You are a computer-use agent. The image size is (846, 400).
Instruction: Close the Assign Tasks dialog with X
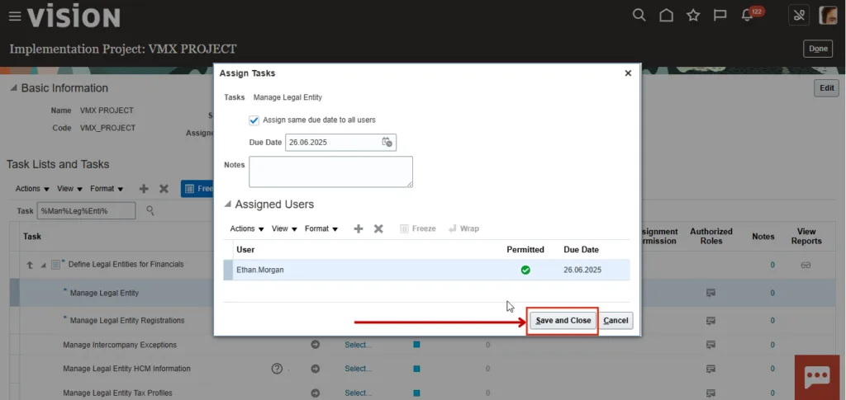[628, 73]
